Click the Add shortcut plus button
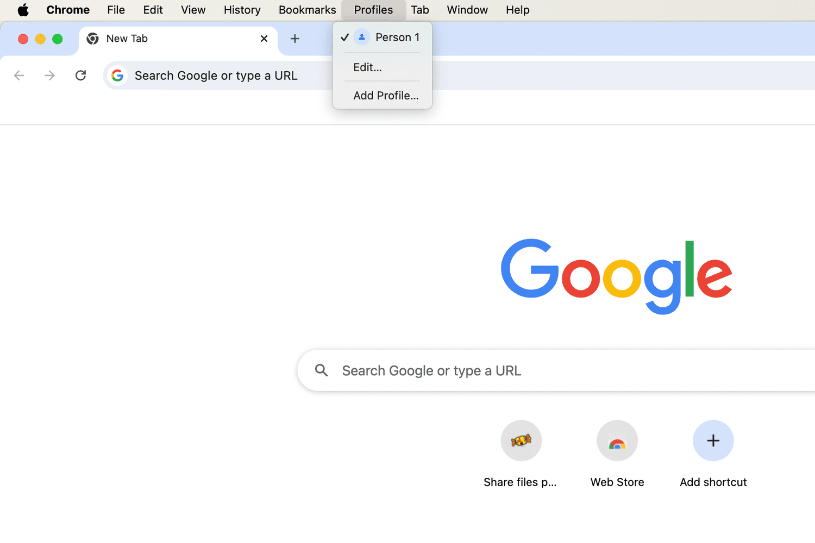This screenshot has width=815, height=543. pyautogui.click(x=713, y=440)
